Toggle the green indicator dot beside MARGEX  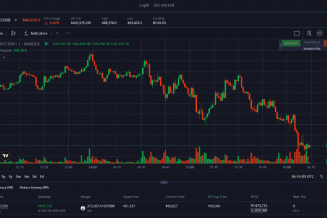pyautogui.click(x=46, y=44)
